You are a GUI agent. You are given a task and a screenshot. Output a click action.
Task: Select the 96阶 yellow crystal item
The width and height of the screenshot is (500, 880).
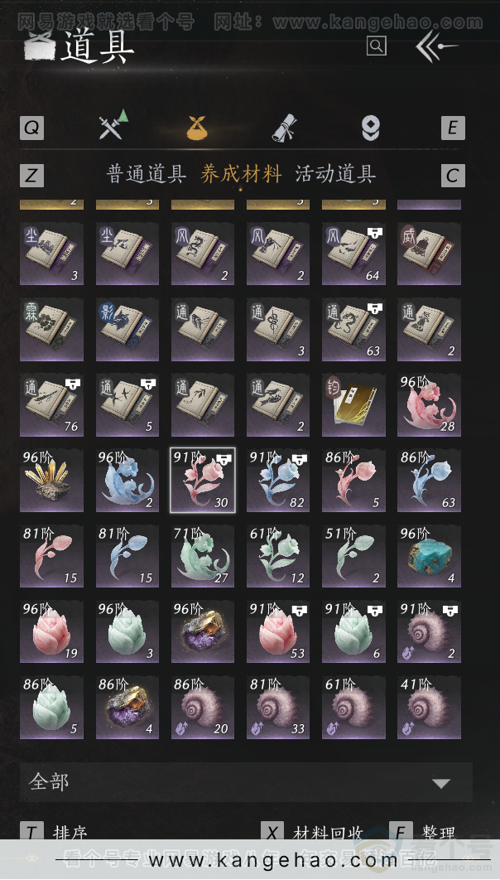coord(51,480)
